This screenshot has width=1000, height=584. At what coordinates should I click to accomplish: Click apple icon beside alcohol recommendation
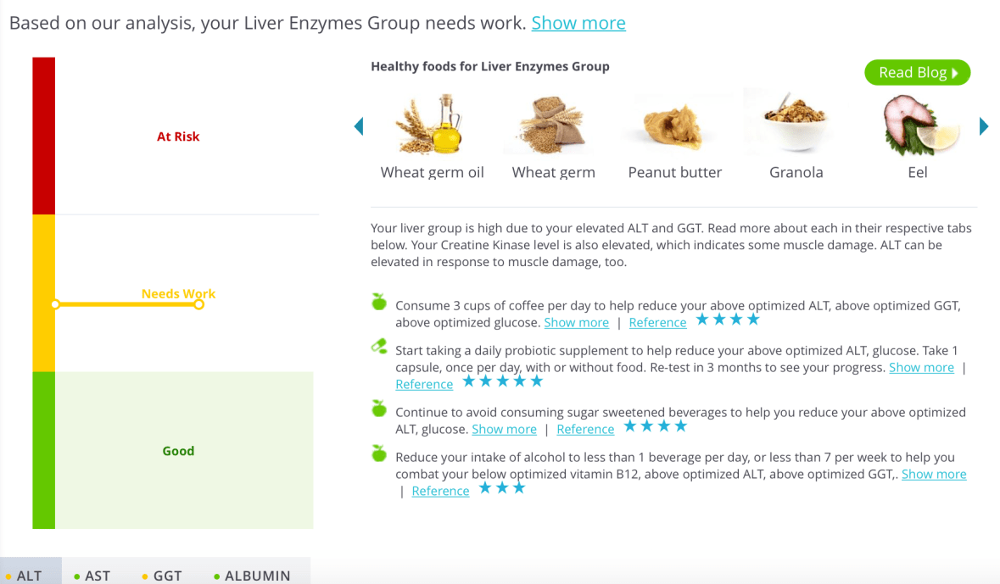click(379, 454)
